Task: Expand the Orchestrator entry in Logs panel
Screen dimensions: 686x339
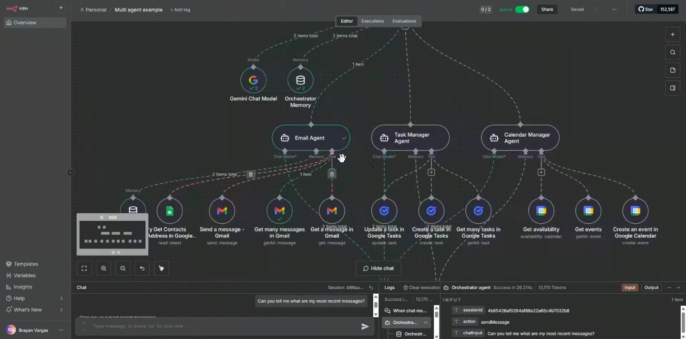Action: tap(426, 322)
